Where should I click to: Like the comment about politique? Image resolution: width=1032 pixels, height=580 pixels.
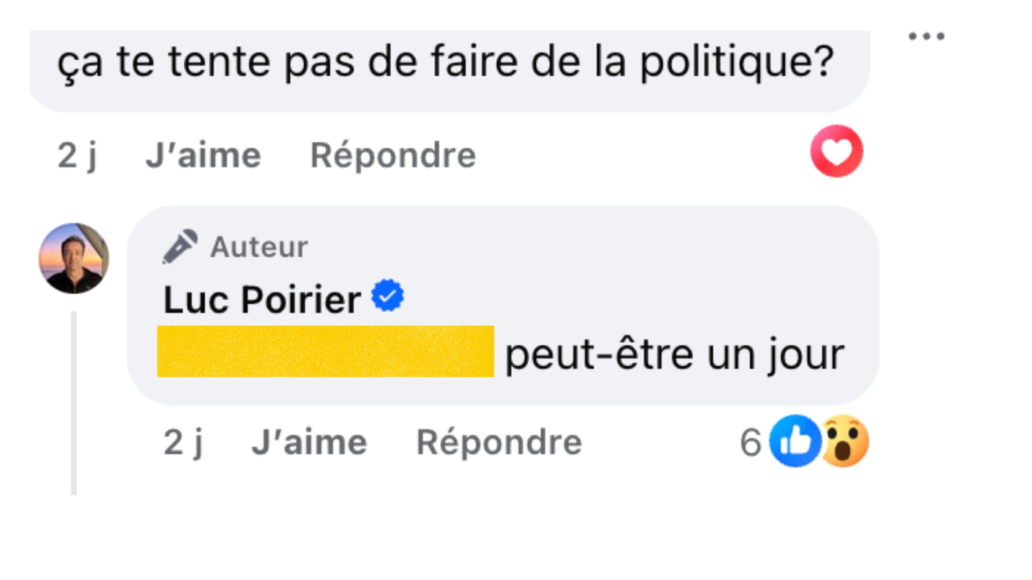coord(203,156)
